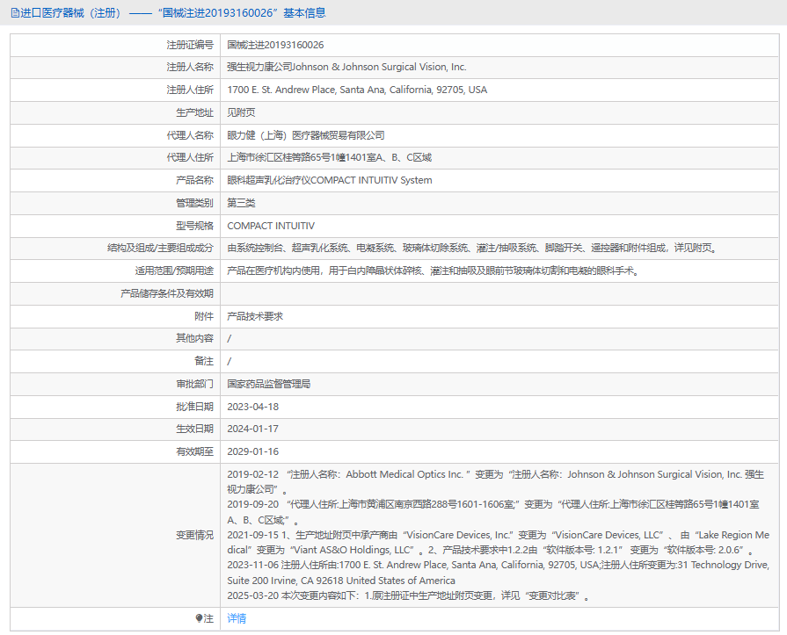Select model value COMPACT INTUITIV in 型号规格 row

tap(271, 226)
